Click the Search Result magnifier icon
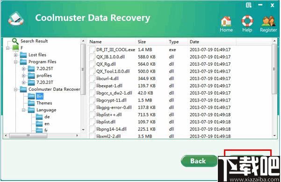Screen dimensions: 281x182 coord(15,41)
